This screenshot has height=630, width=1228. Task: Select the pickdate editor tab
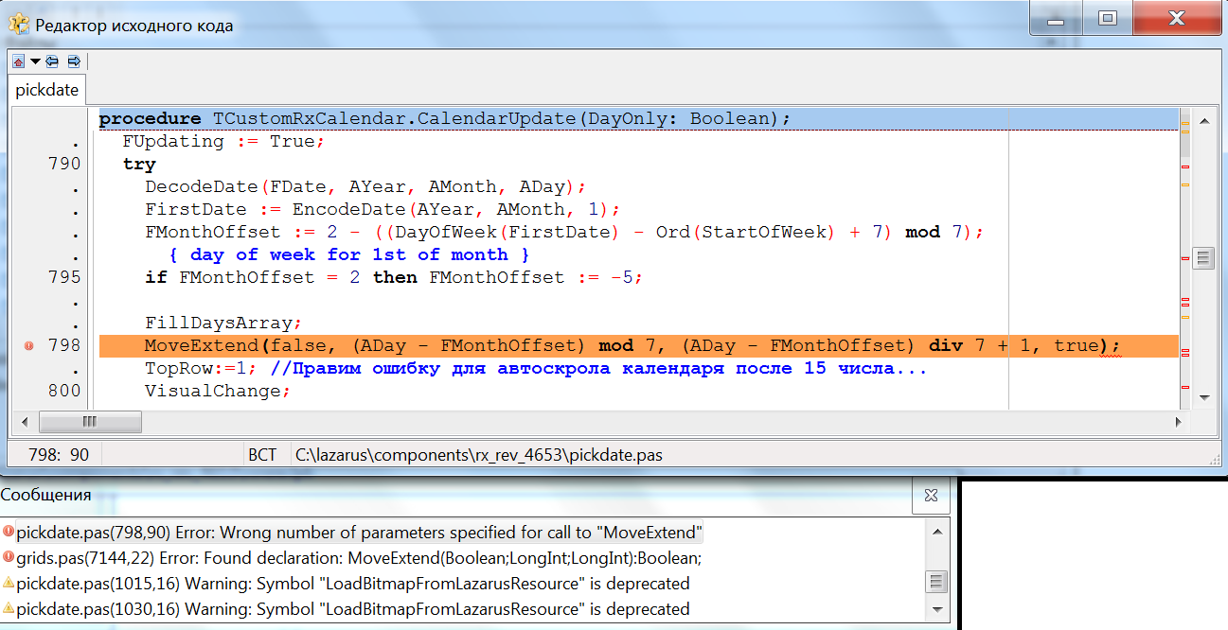(46, 90)
